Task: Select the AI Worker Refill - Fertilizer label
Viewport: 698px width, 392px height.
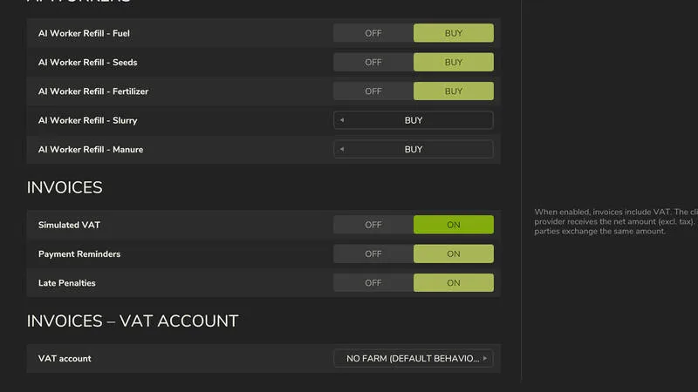Action: click(x=93, y=91)
